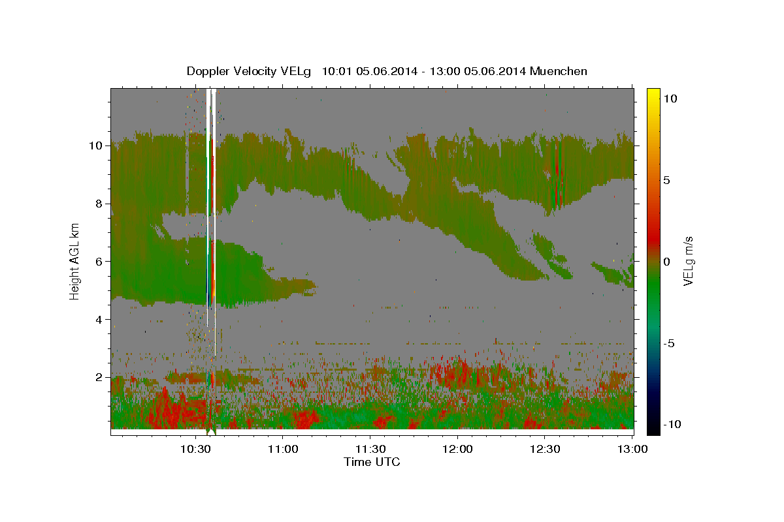Click the 'Time UTC' x-axis label
This screenshot has height=522, width=784.
click(x=372, y=462)
